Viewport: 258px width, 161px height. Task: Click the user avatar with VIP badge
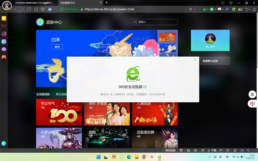7,5
